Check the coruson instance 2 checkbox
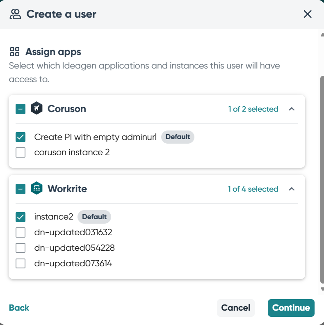Image resolution: width=324 pixels, height=325 pixels. (21, 153)
